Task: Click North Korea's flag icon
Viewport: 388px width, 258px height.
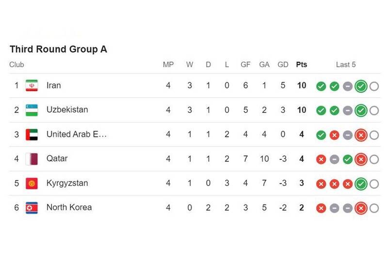Action: pyautogui.click(x=32, y=208)
